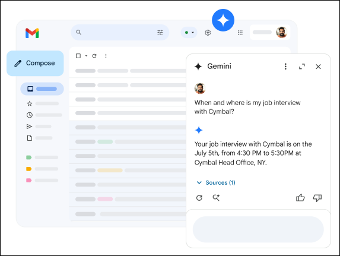The height and width of the screenshot is (256, 340).
Task: Select the Inbox folder
Action: pos(42,89)
